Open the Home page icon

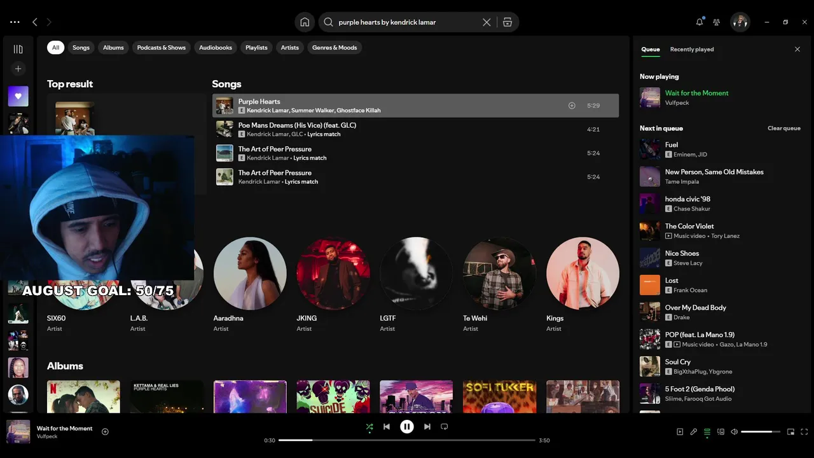click(305, 22)
